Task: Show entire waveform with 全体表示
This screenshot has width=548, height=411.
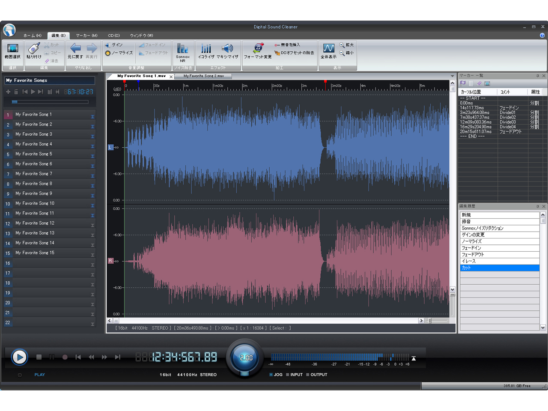Action: click(328, 51)
